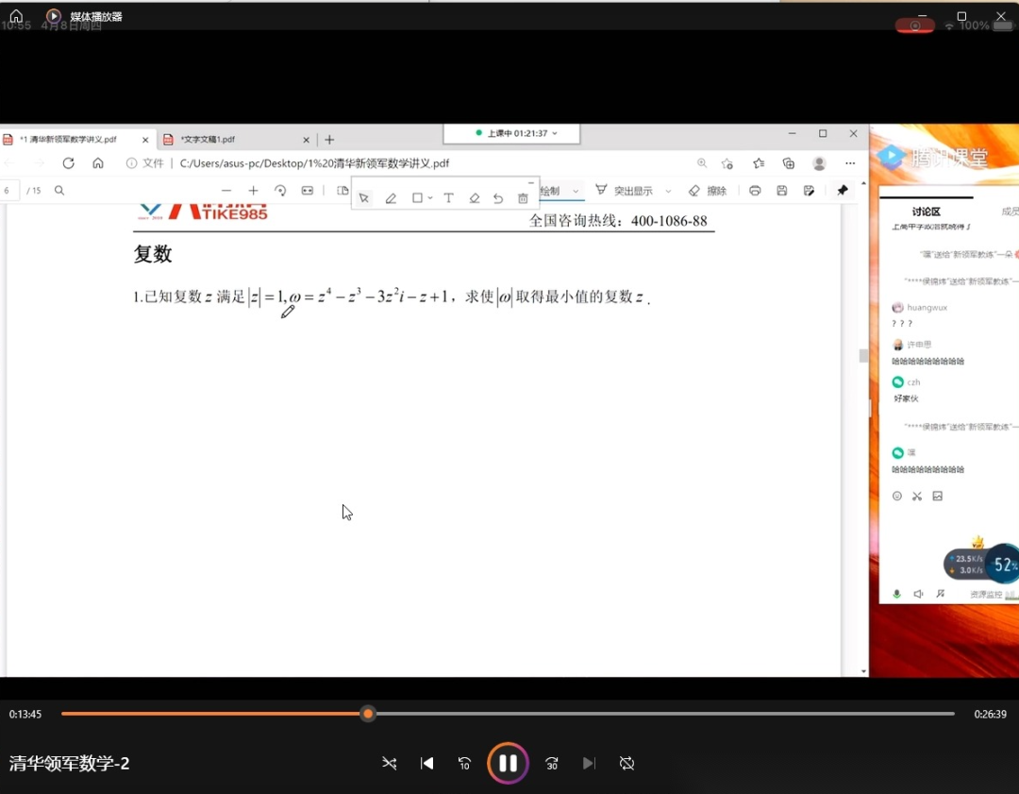Skip forward 30 seconds
This screenshot has width=1019, height=794.
pos(552,763)
